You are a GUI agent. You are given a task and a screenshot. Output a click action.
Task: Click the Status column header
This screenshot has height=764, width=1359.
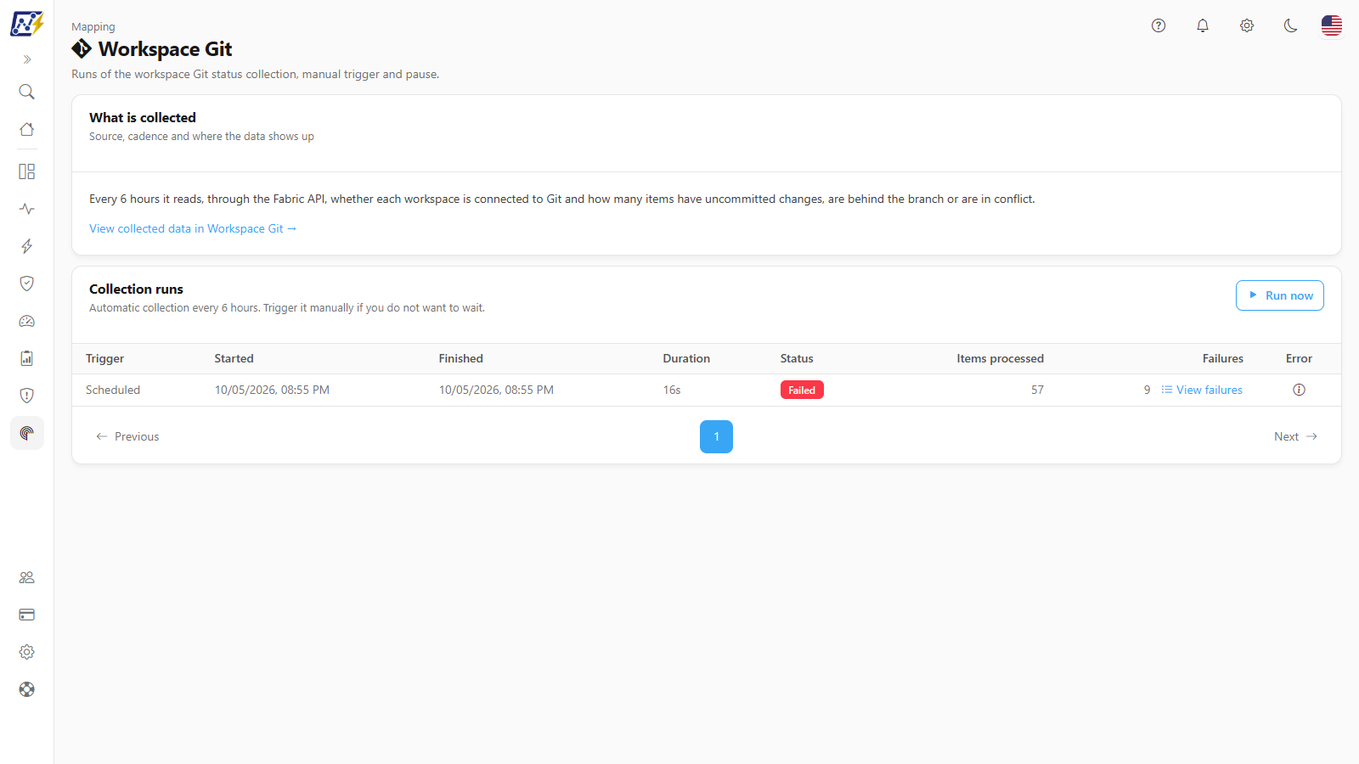[797, 358]
